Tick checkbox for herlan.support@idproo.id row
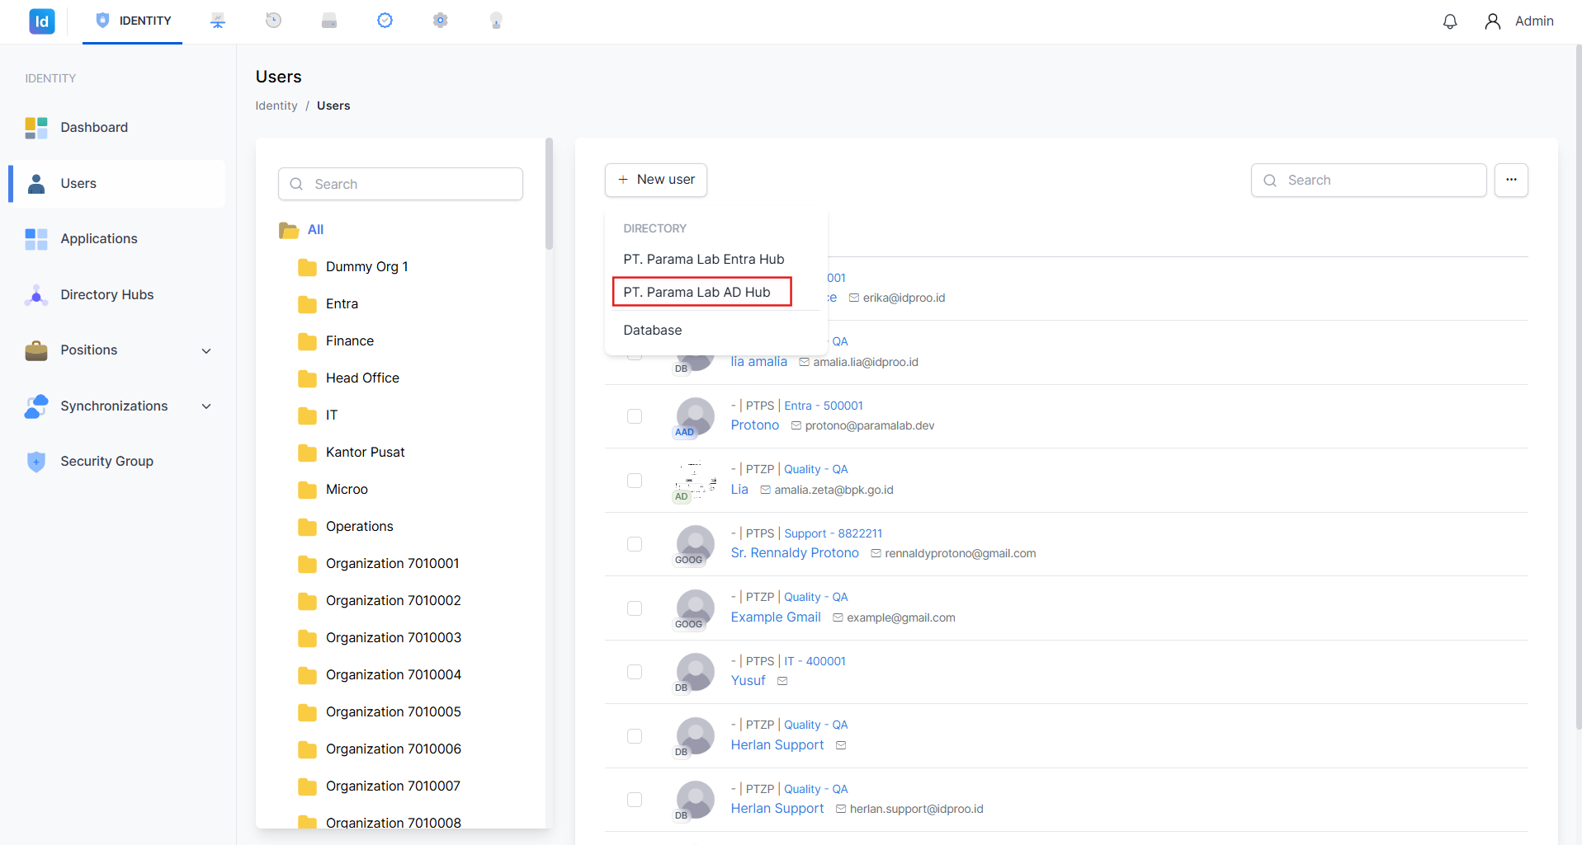Image resolution: width=1582 pixels, height=845 pixels. 635,800
